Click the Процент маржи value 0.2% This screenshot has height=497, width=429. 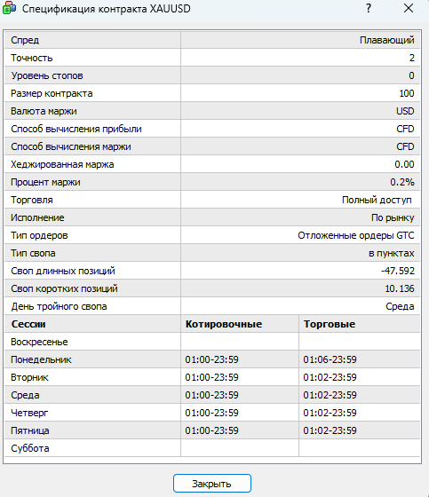tap(402, 182)
